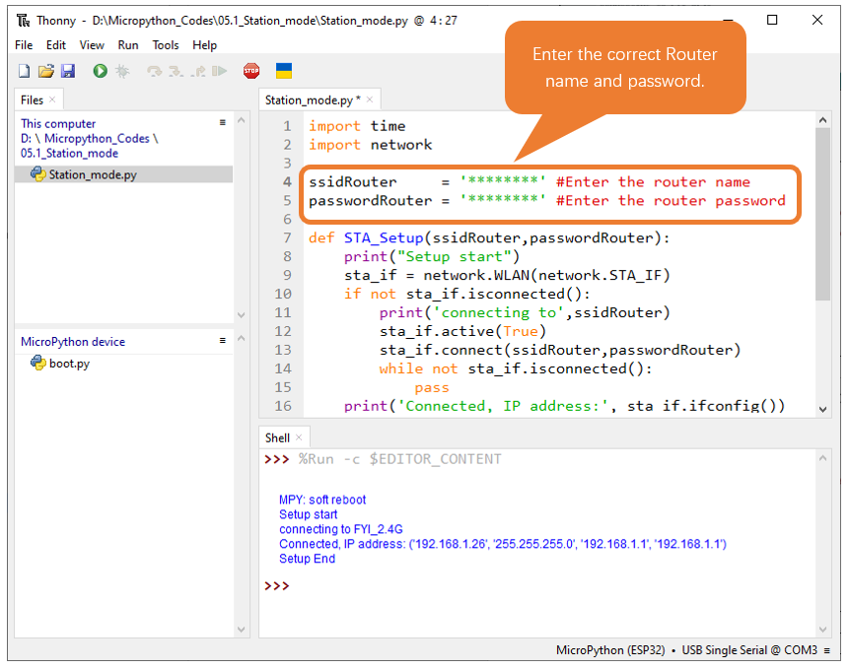Click 'Connected, IP address' Shell output line
This screenshot has height=669, width=849.
[x=503, y=544]
